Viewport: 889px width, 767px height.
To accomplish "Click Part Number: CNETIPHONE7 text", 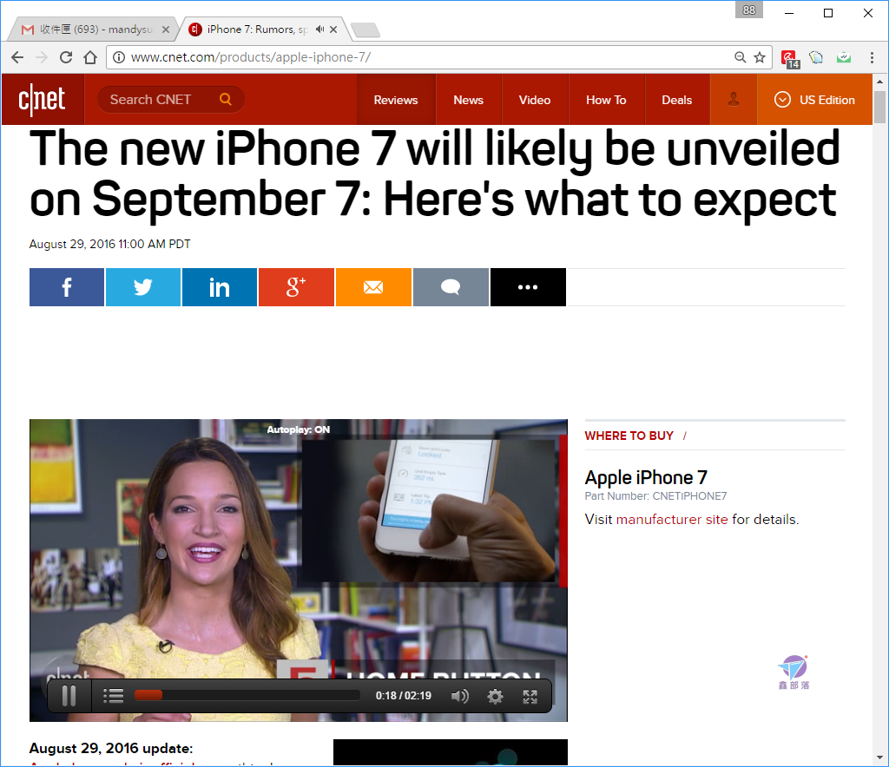I will (x=655, y=496).
